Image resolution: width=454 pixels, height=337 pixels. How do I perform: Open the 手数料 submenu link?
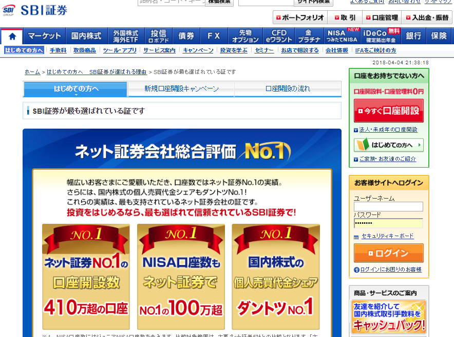[x=58, y=50]
